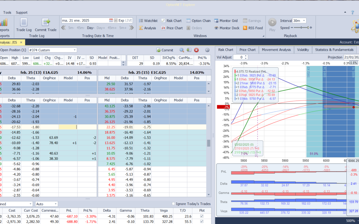Adjust the playback Speed slider
The image size is (359, 224).
301,28
